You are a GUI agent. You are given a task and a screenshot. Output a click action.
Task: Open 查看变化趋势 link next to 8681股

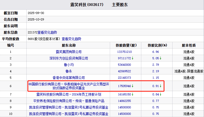[71, 39]
